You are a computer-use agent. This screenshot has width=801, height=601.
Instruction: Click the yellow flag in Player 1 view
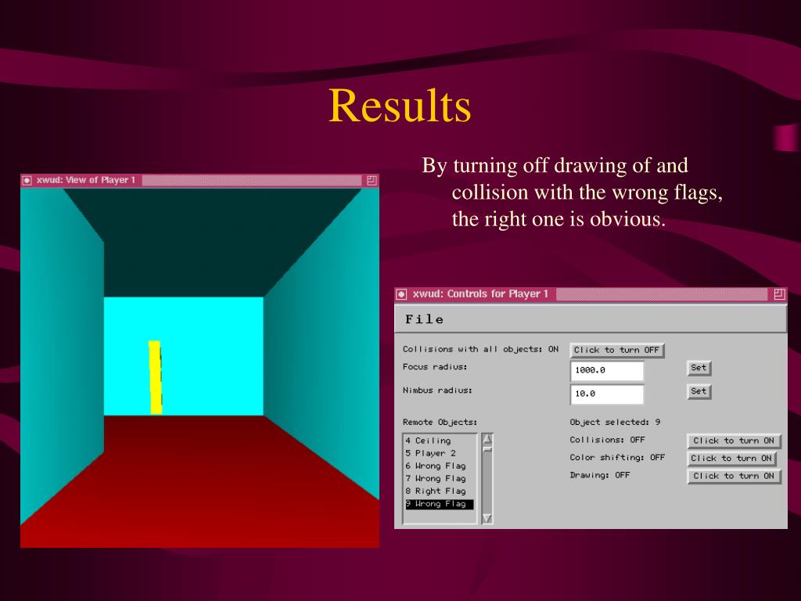[156, 378]
